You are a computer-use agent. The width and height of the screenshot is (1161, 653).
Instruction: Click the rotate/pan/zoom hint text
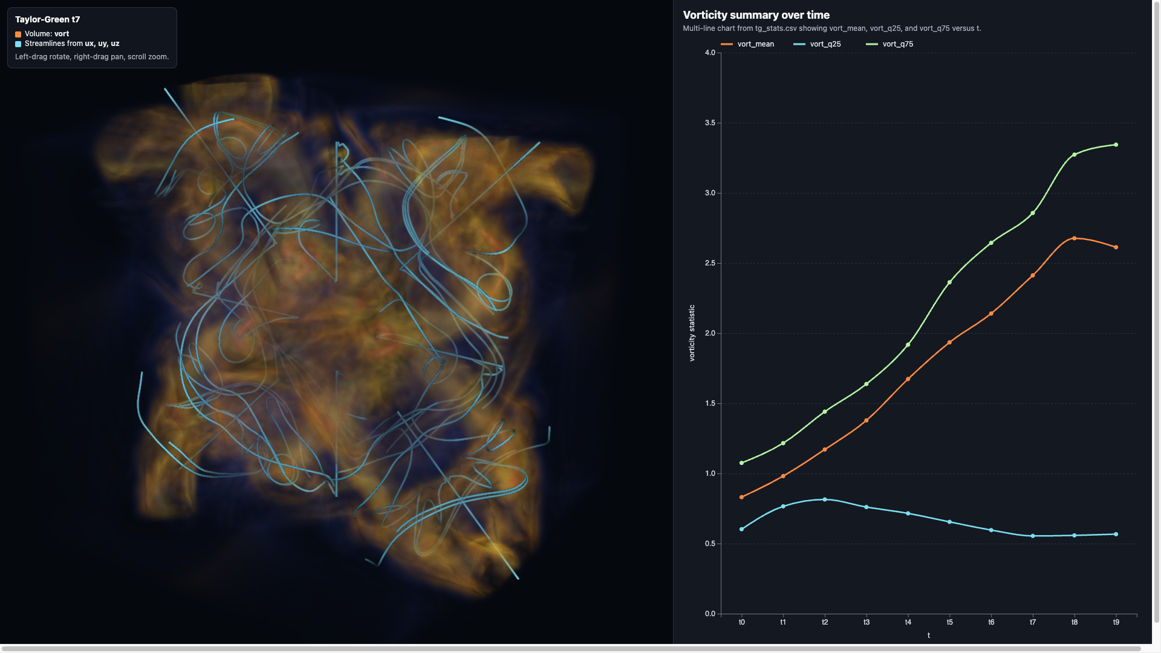[x=92, y=57]
